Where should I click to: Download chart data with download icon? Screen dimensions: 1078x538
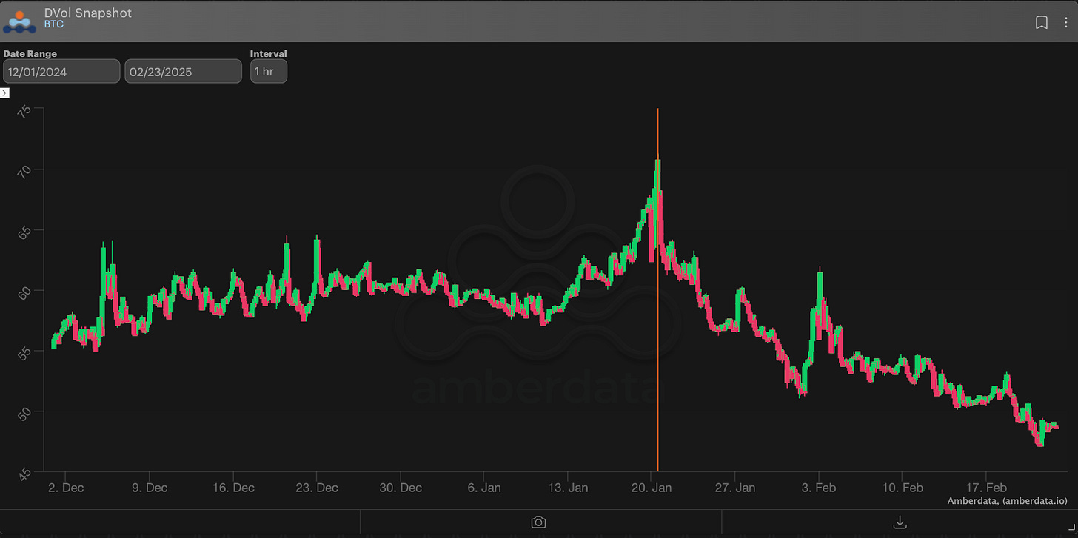(x=900, y=522)
